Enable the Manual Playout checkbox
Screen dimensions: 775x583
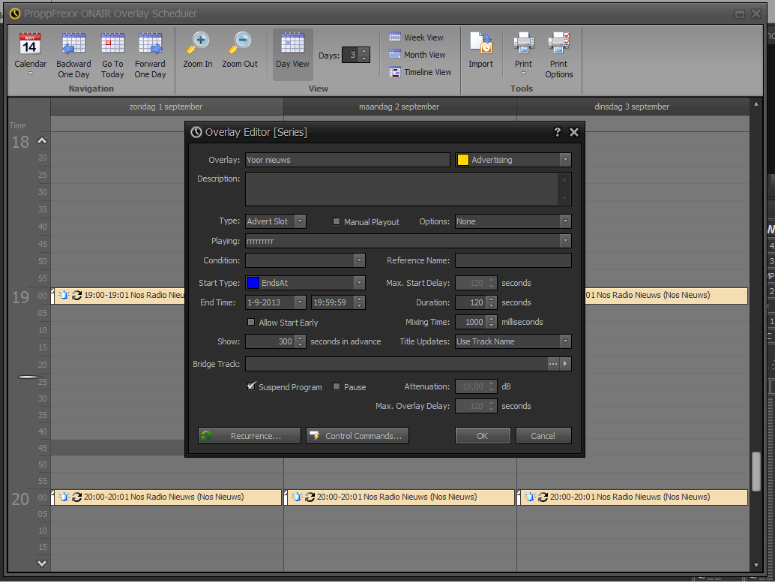point(337,222)
